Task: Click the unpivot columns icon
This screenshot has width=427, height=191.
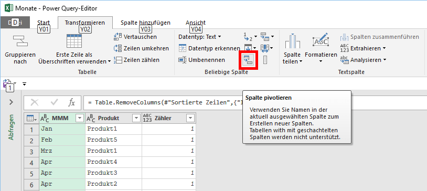Action: (x=264, y=36)
